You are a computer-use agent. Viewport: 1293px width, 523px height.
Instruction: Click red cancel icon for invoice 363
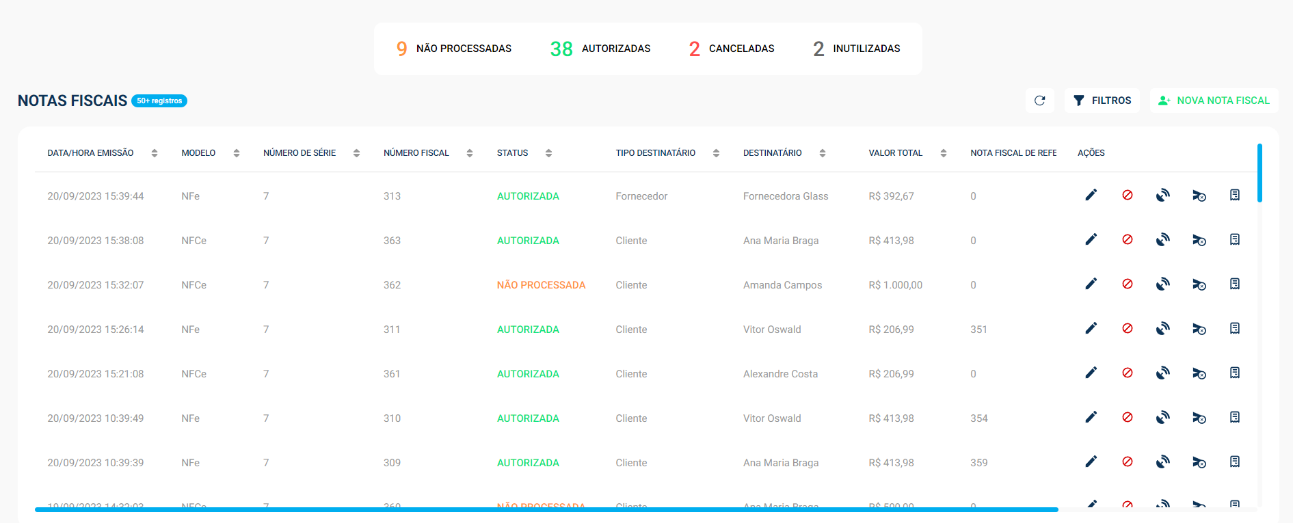1127,240
